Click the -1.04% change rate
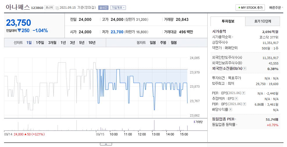 click(40, 31)
